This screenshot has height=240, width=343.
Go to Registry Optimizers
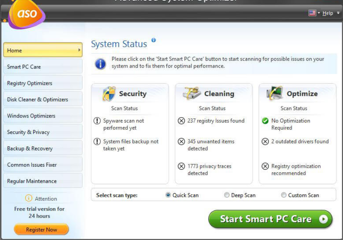pos(43,83)
